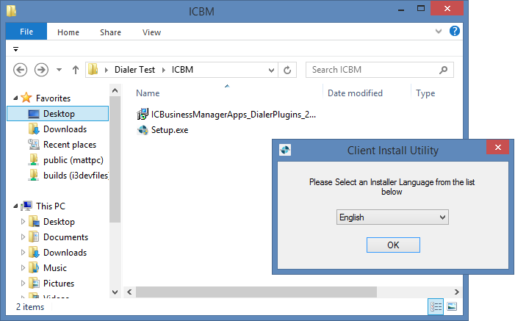Click the Up one level arrow
Screen dimensions: 515x321
[75, 70]
